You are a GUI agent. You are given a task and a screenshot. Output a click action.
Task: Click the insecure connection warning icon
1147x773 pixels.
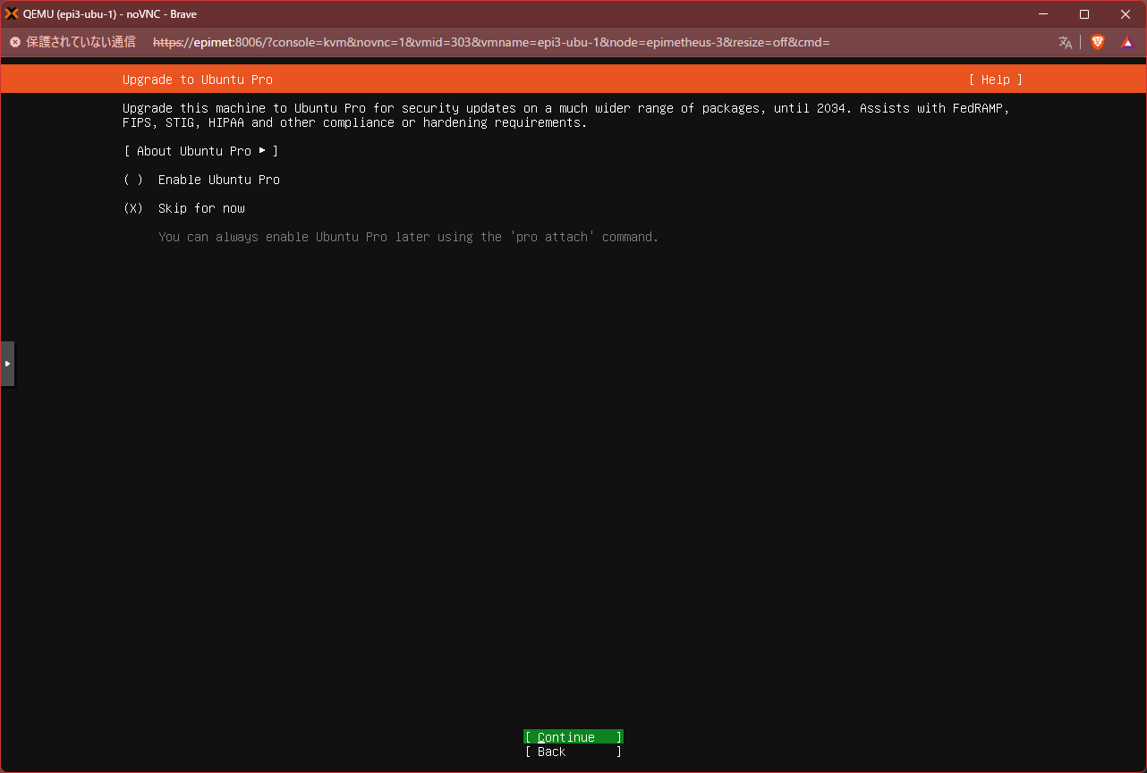pyautogui.click(x=15, y=42)
